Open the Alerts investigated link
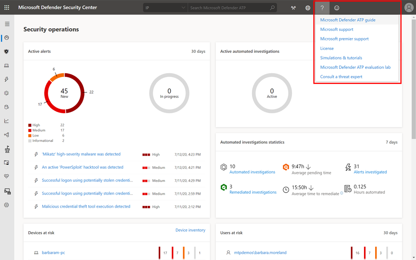416x260 pixels. (370, 172)
